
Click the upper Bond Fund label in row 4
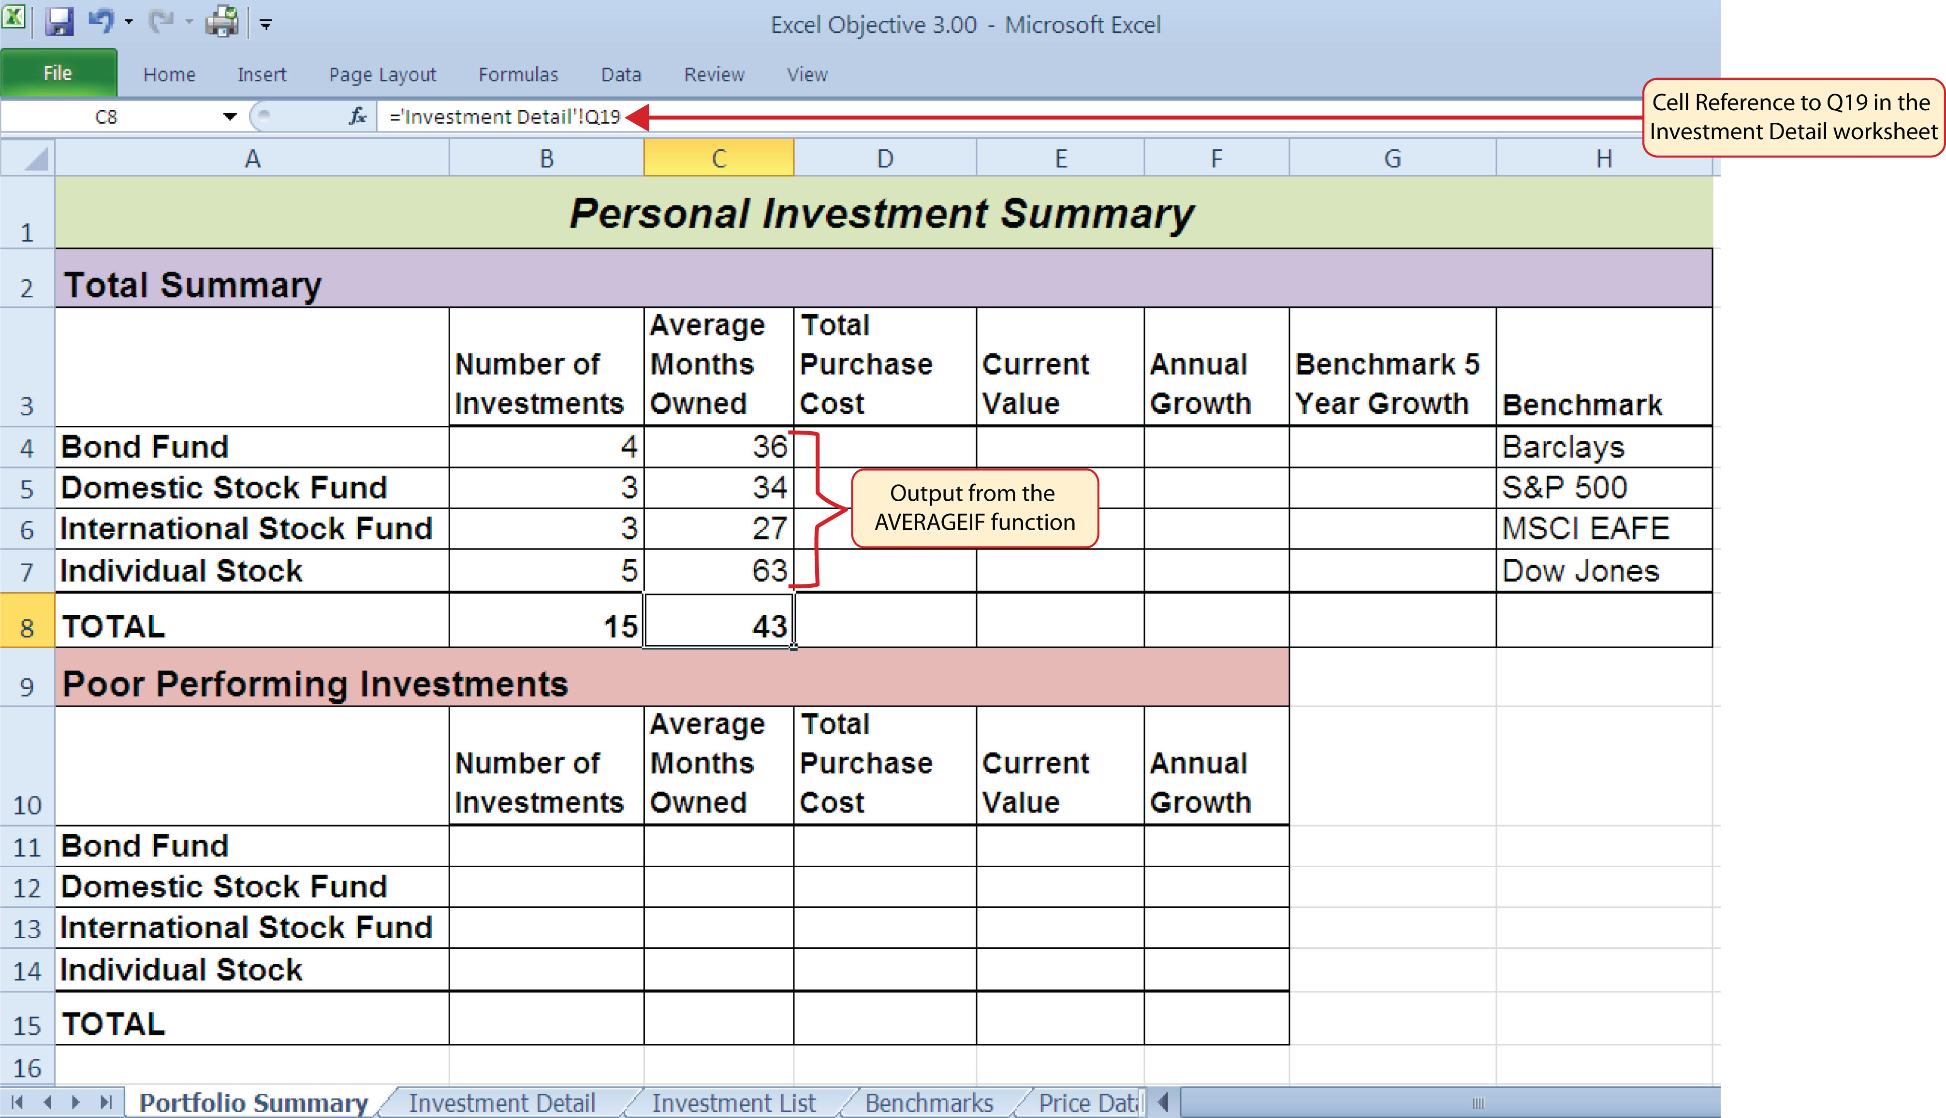pos(252,447)
